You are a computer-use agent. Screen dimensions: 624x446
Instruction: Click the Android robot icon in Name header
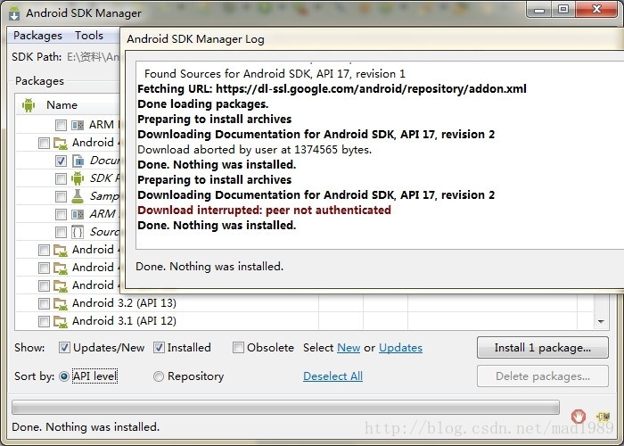pyautogui.click(x=29, y=105)
